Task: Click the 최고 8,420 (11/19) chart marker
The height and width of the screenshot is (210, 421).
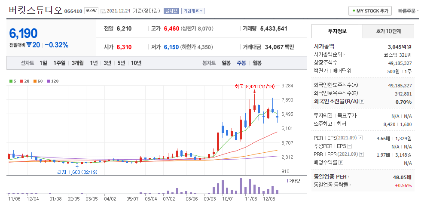Action: point(255,86)
